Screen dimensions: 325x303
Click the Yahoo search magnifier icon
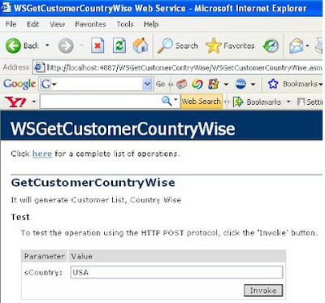pyautogui.click(x=167, y=102)
